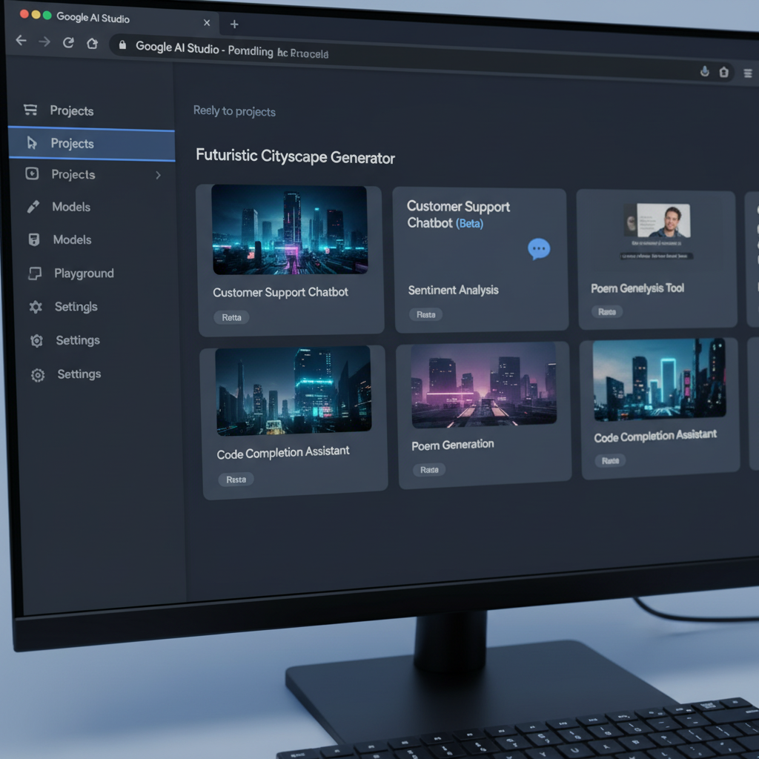Click the Customer Support Chatbot (Beta) heading

click(x=458, y=214)
